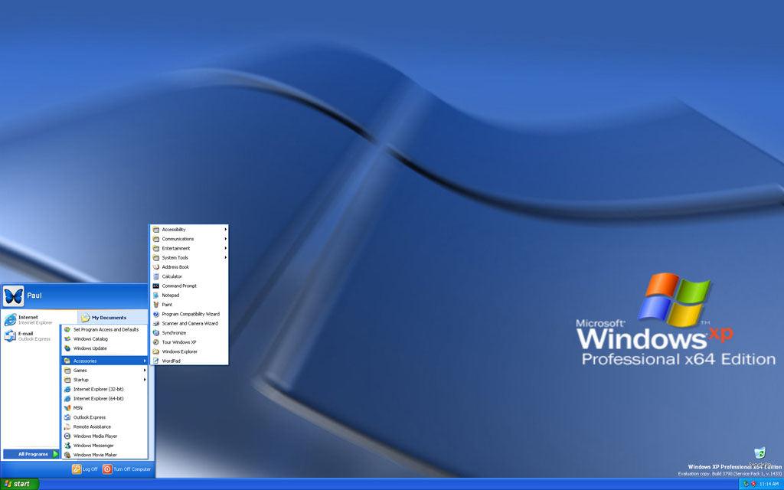Expand the Entertainment submenu
The width and height of the screenshot is (784, 490).
(189, 249)
